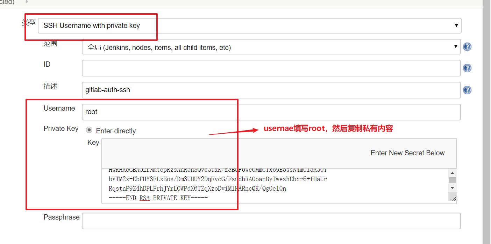Select the Enter directly radio button
The height and width of the screenshot is (244, 491).
pos(90,130)
